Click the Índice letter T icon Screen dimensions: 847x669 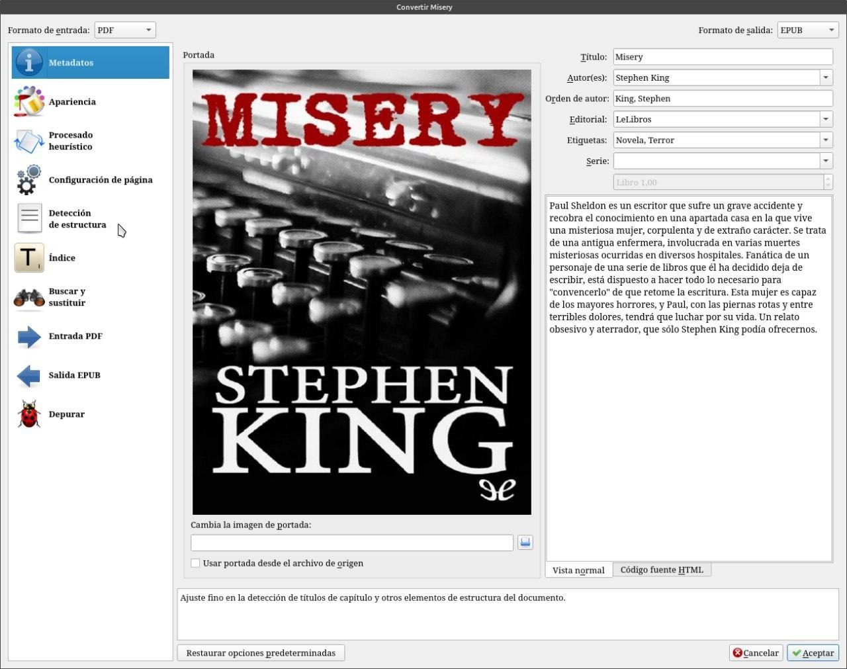point(28,258)
